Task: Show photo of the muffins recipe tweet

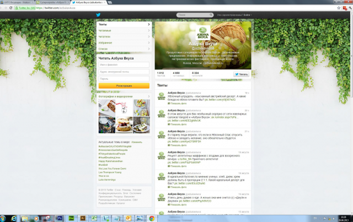Action: (x=177, y=166)
